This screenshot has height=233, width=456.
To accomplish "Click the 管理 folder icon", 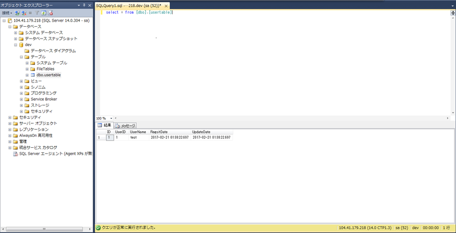I will [x=15, y=142].
